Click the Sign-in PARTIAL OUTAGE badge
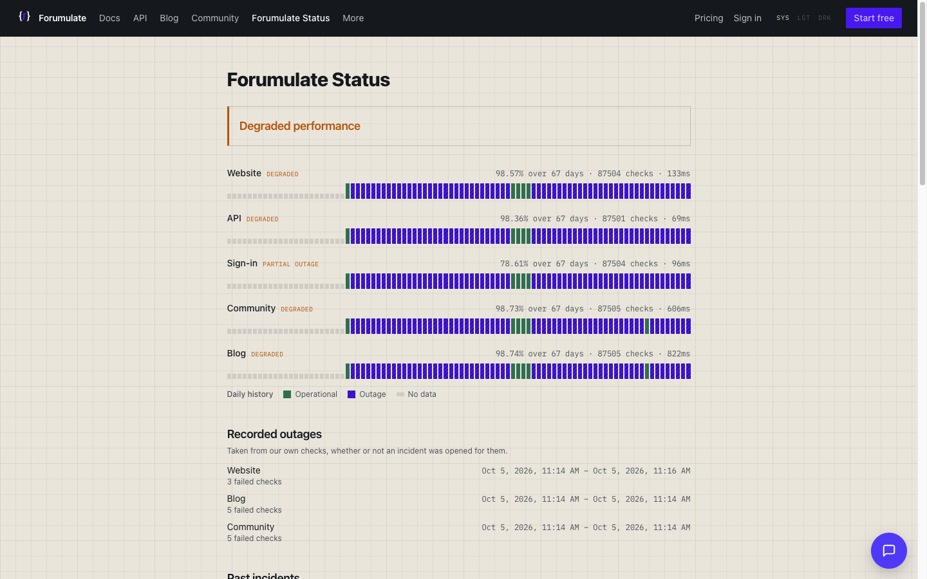 click(290, 264)
